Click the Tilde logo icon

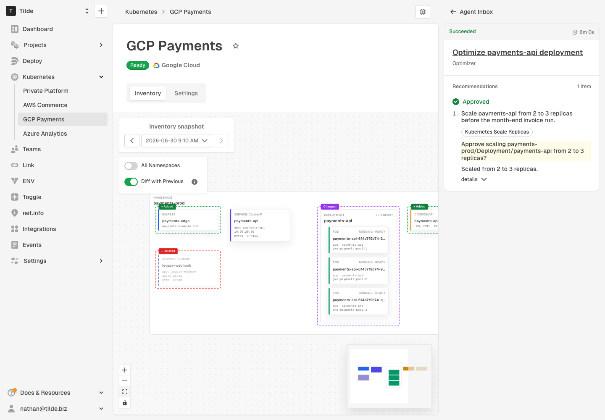click(x=11, y=11)
